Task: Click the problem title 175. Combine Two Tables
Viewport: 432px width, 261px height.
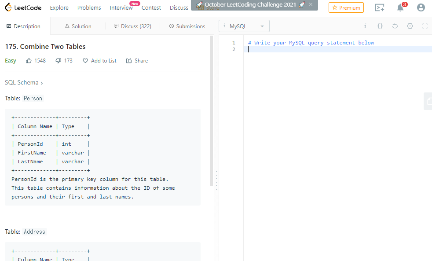Action: (x=45, y=47)
